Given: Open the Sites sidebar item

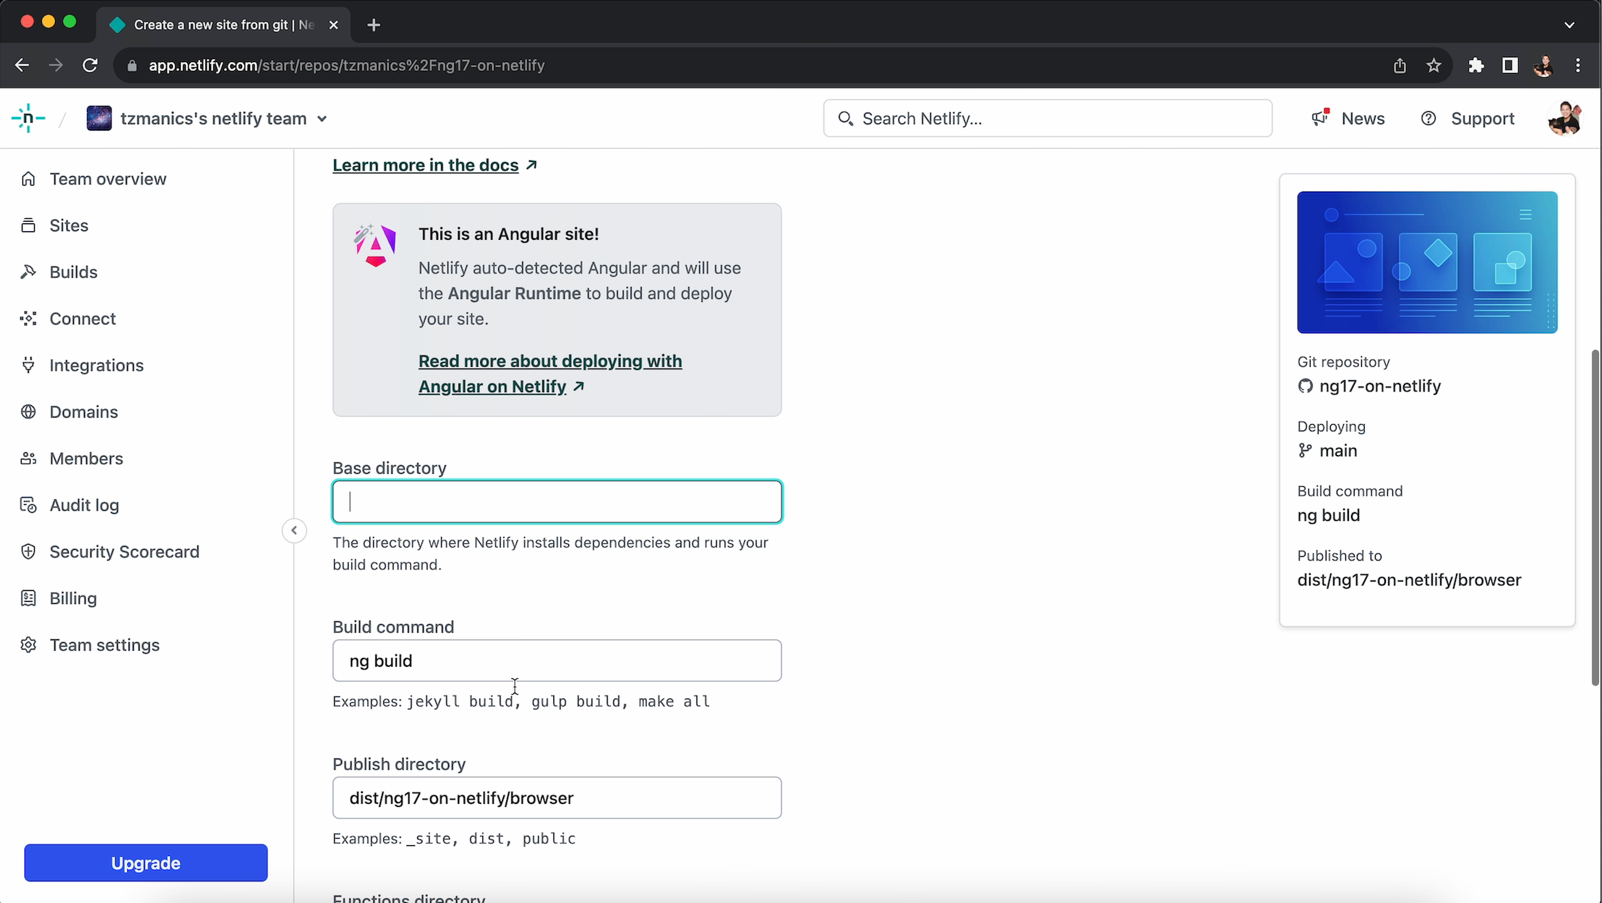Looking at the screenshot, I should coord(69,225).
